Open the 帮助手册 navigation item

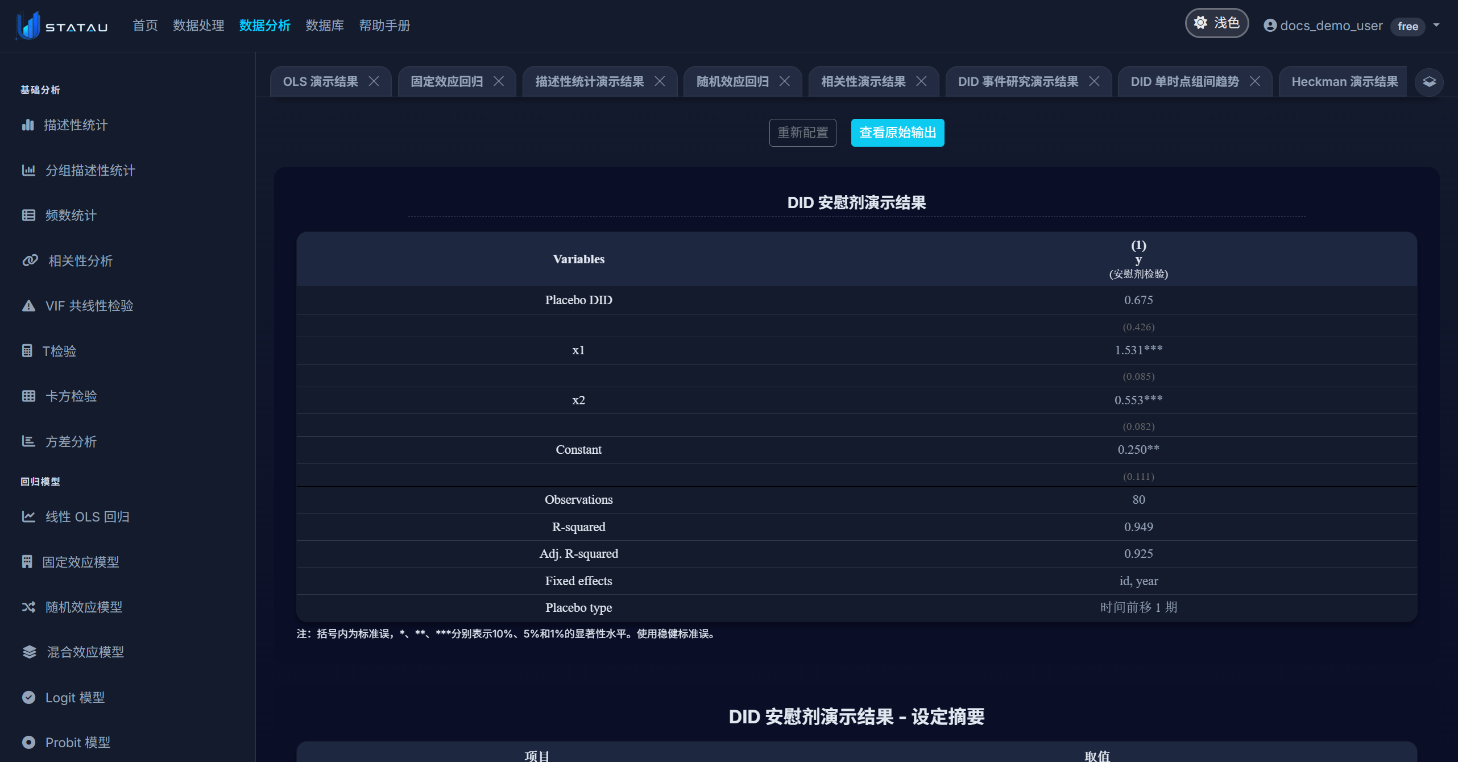pyautogui.click(x=384, y=26)
